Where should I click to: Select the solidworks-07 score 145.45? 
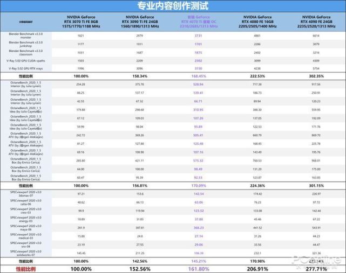81,253
